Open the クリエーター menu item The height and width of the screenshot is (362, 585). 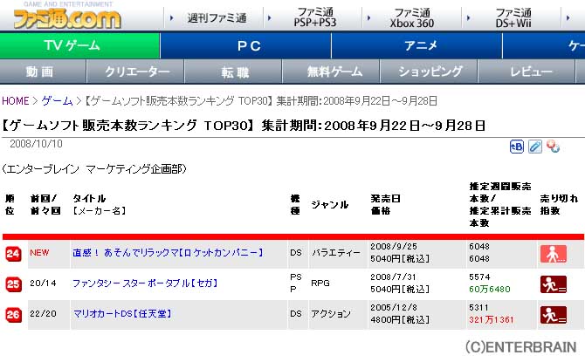pyautogui.click(x=135, y=72)
